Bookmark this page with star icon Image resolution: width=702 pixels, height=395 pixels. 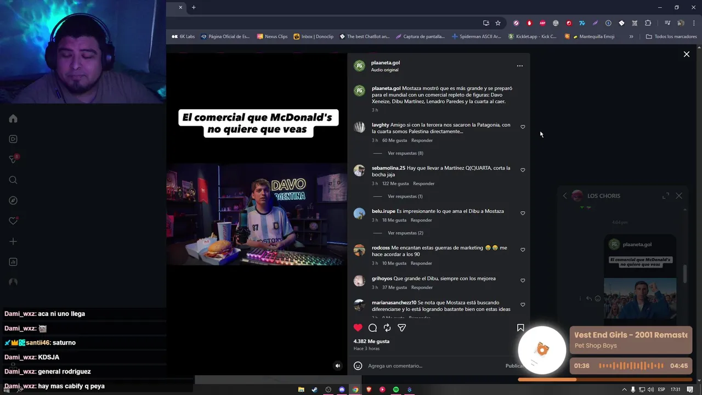498,23
